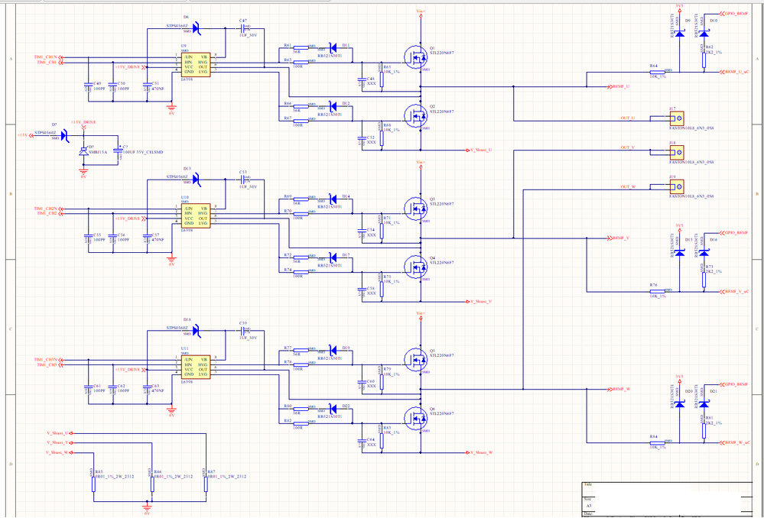Select the Q4 MOSFET symbol
Image resolution: width=764 pixels, height=518 pixels.
[x=415, y=267]
